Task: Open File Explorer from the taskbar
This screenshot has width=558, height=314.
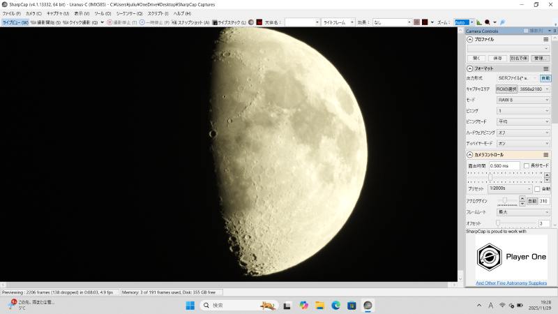Action: pos(320,306)
